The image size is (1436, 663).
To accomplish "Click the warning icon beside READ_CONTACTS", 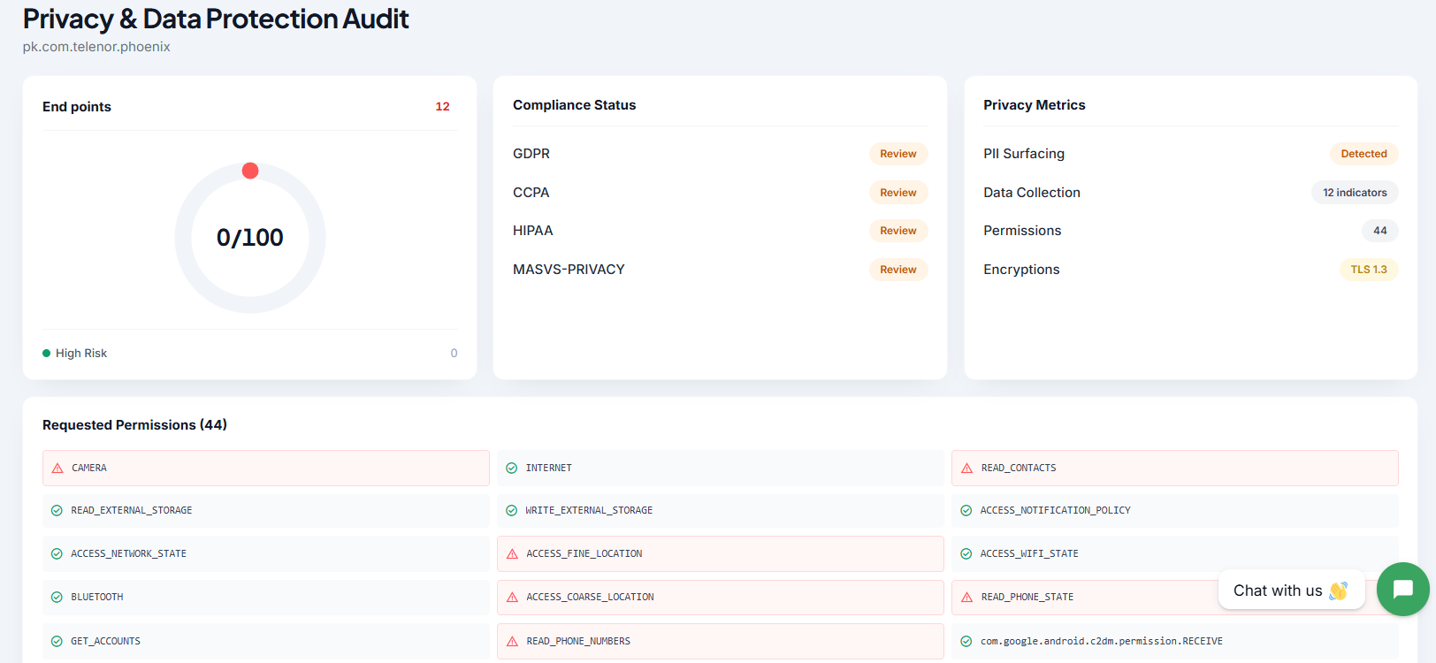I will click(x=966, y=469).
